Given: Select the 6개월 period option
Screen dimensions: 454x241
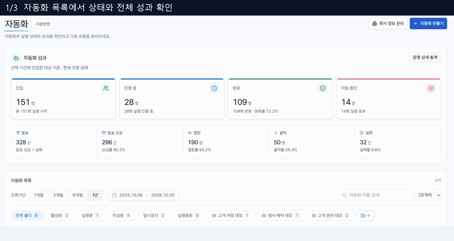Looking at the screenshot, I should click(78, 195).
